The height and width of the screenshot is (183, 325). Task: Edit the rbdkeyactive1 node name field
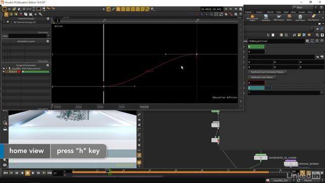coord(276,41)
